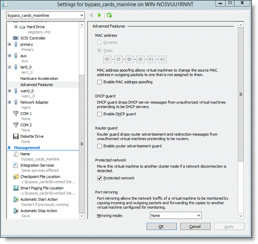Image resolution: width=258 pixels, height=244 pixels.
Task: Enable DHCP guard checkbox
Action: [x=100, y=114]
